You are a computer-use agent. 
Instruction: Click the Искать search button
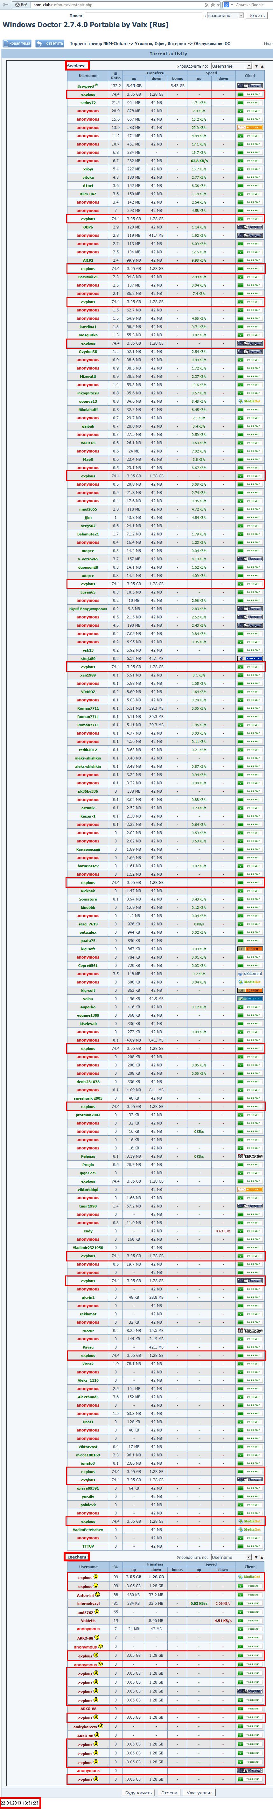point(257,15)
